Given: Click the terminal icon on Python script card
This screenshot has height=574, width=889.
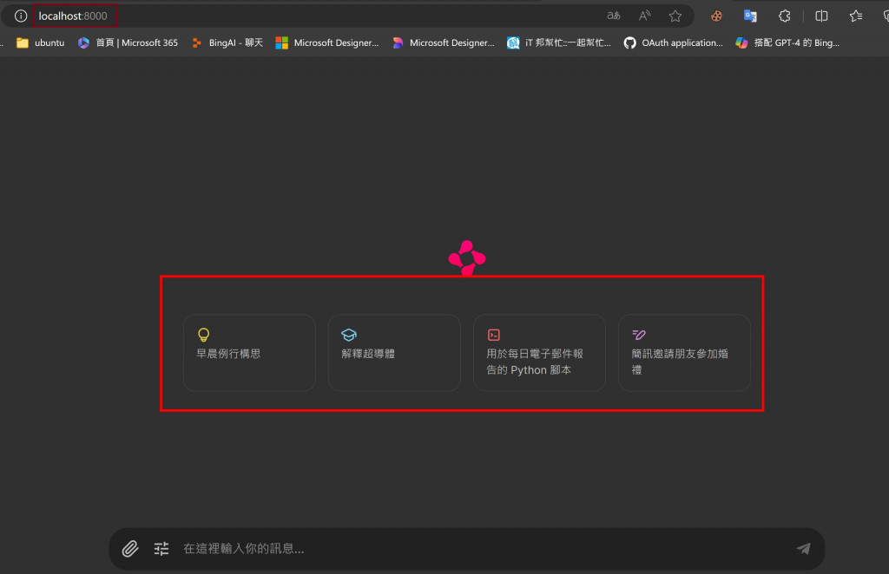Looking at the screenshot, I should [494, 335].
